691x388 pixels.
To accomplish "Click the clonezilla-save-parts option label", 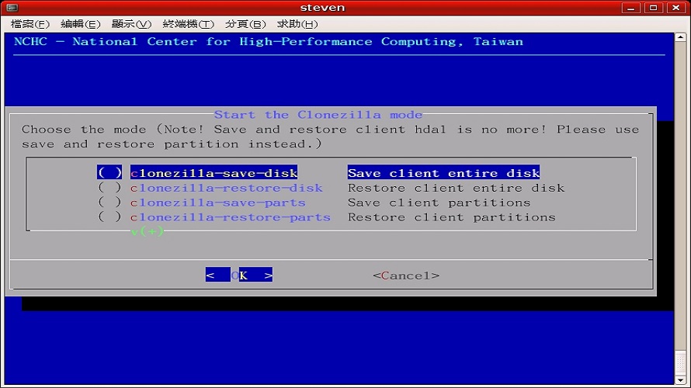I will pos(218,203).
